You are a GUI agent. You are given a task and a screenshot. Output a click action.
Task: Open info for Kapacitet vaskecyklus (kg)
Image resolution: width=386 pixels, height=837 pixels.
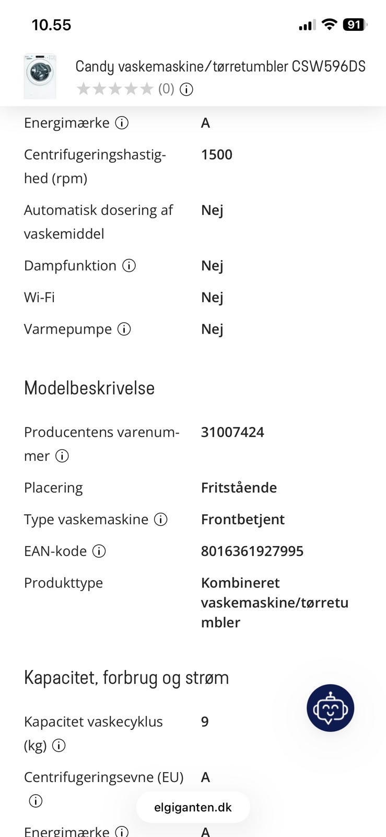coord(59,745)
